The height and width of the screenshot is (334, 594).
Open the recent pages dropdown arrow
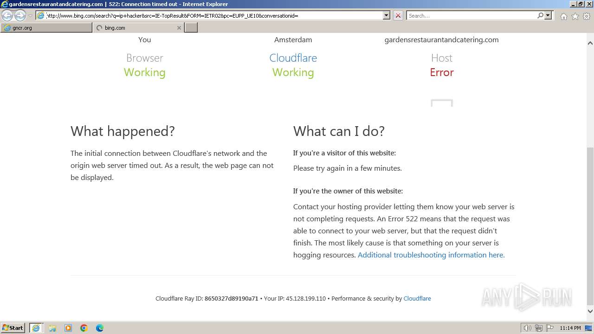(30, 16)
